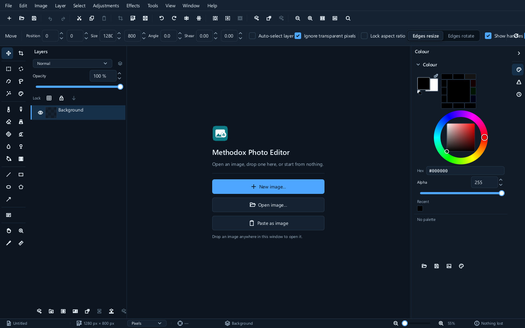Duplicate layer via Layers panel footer icon
Screen dimensions: 525x328
(87, 311)
